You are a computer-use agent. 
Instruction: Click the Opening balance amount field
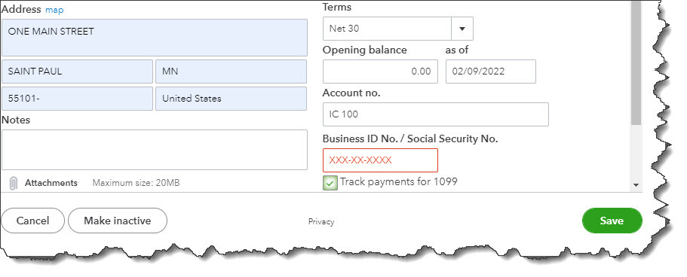pos(380,72)
